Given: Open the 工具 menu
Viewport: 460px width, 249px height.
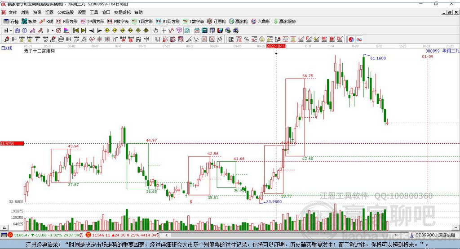Looking at the screenshot, I should (x=94, y=12).
